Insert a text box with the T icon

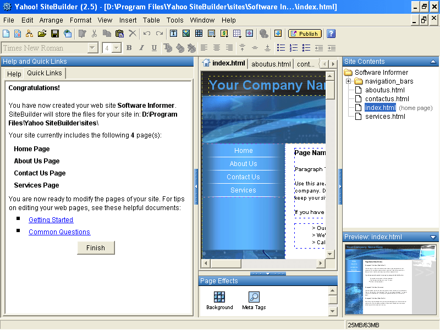click(x=173, y=34)
